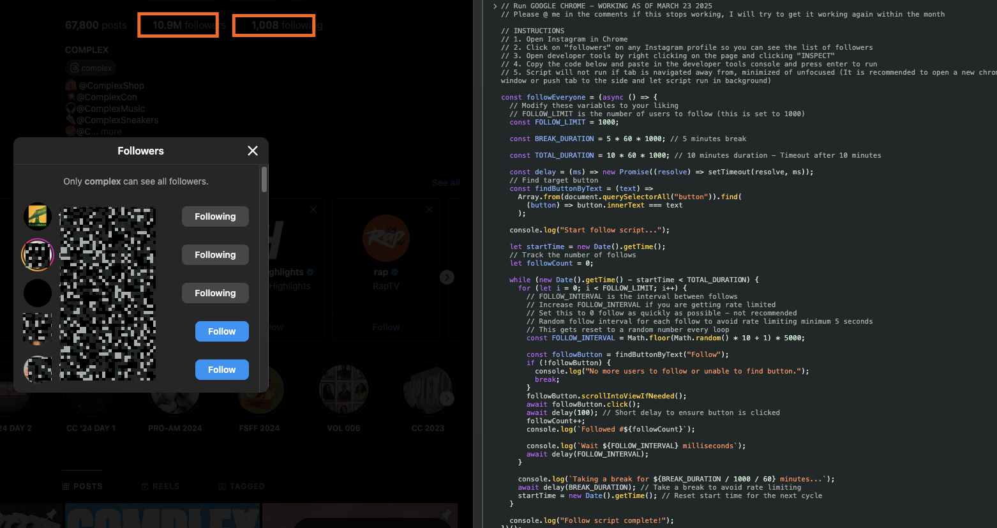Switch to the REELS tab

(x=160, y=487)
